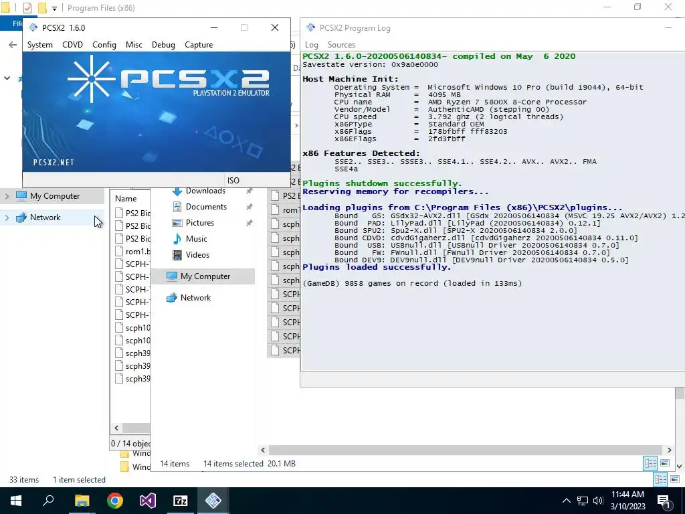Open the volume tray icon
The width and height of the screenshot is (685, 514).
point(598,501)
